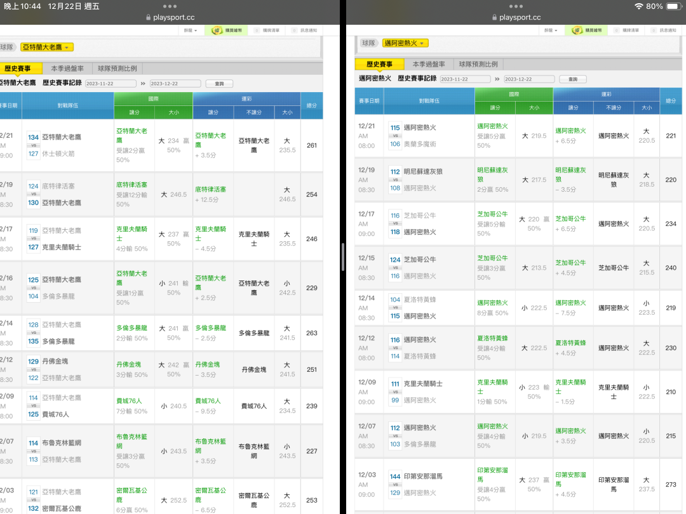Click the start date 2023-11-22 field for Heat
The width and height of the screenshot is (686, 514).
coord(465,79)
